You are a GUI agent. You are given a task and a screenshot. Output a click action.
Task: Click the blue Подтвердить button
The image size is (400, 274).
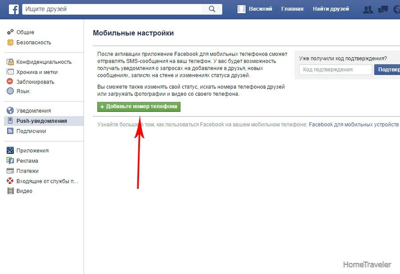[387, 70]
